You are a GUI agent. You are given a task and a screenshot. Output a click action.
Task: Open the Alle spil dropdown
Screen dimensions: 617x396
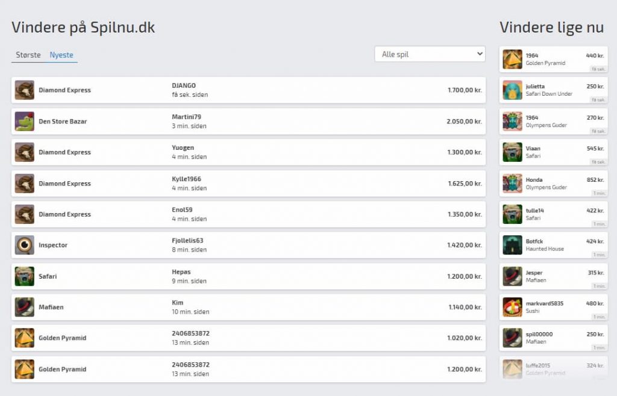tap(430, 54)
